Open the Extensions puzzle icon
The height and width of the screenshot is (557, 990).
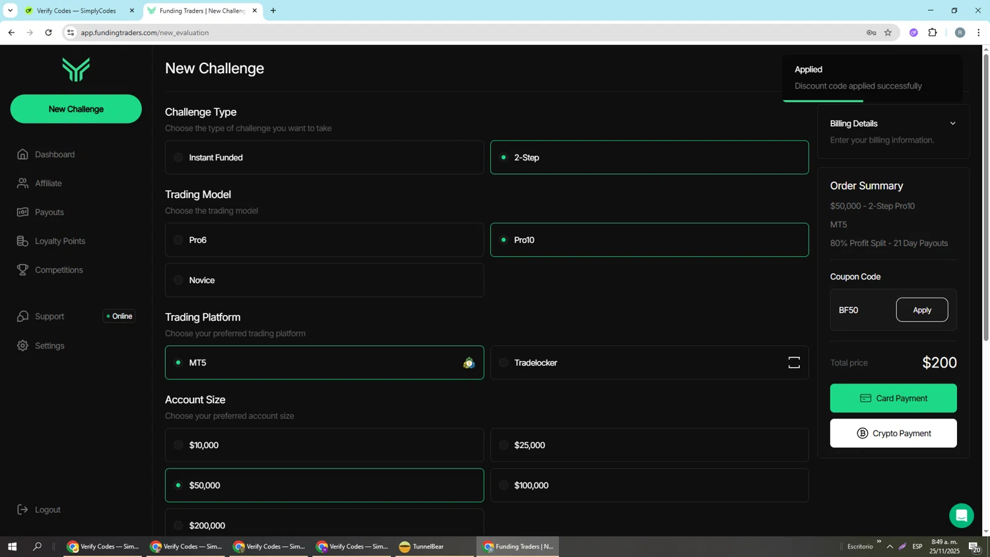point(933,32)
